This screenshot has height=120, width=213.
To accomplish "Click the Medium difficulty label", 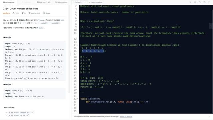I will [x=6, y=13].
